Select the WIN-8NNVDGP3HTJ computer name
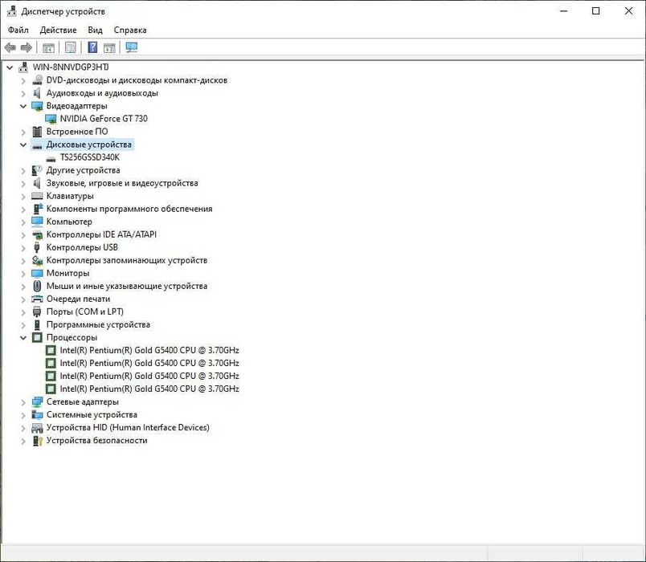646x562 pixels. (71, 67)
